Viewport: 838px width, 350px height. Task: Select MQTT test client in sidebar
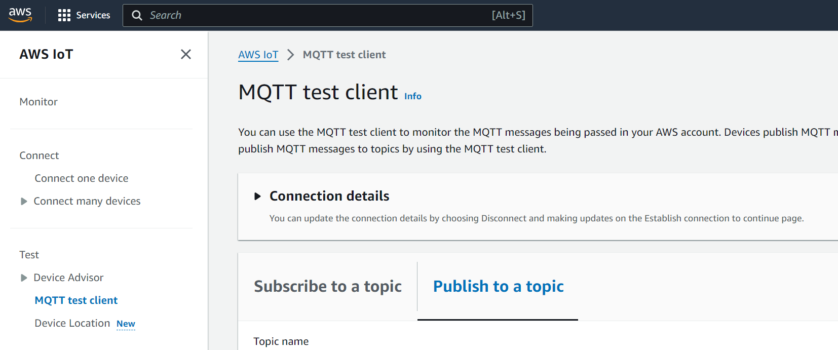[x=76, y=300]
